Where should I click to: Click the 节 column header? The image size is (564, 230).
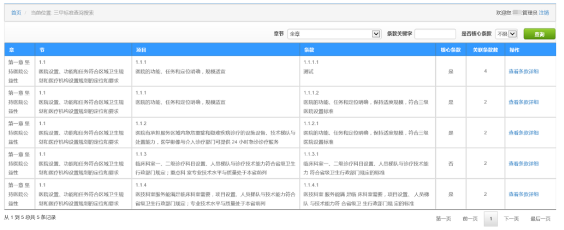tap(83, 50)
